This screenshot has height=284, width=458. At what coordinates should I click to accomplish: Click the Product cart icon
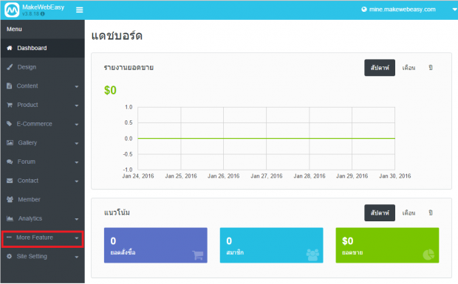pos(10,105)
